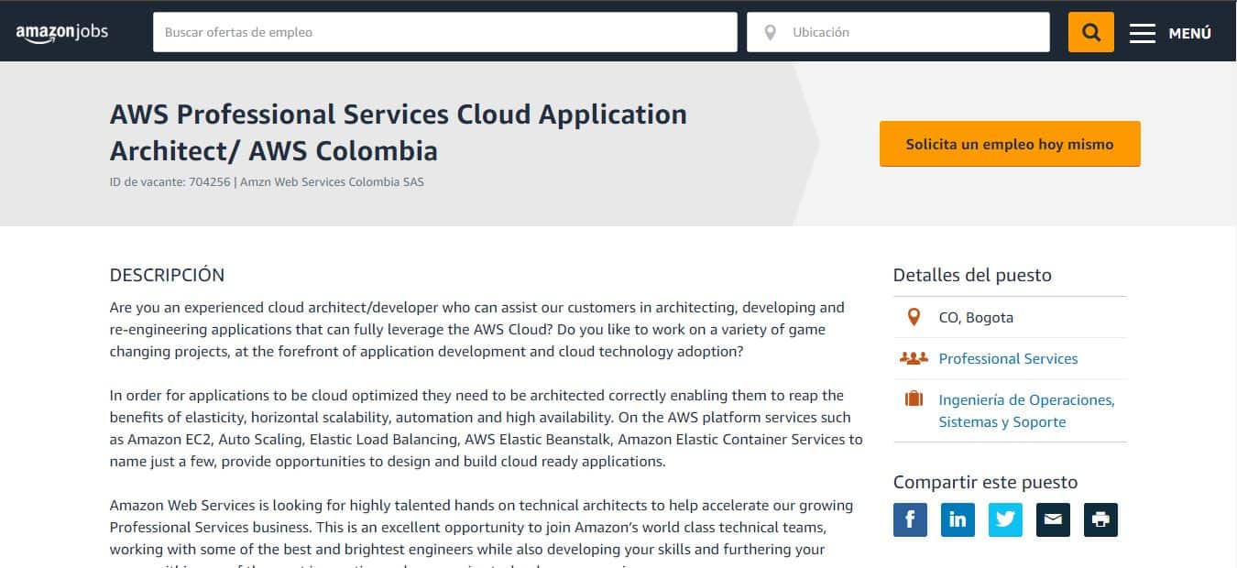Click the ID de vacante: 704256 text
Viewport: 1237px width, 568px height.
point(170,181)
